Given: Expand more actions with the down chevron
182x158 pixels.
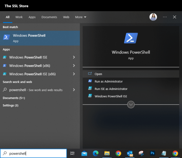Looking at the screenshot, I should pyautogui.click(x=131, y=104).
